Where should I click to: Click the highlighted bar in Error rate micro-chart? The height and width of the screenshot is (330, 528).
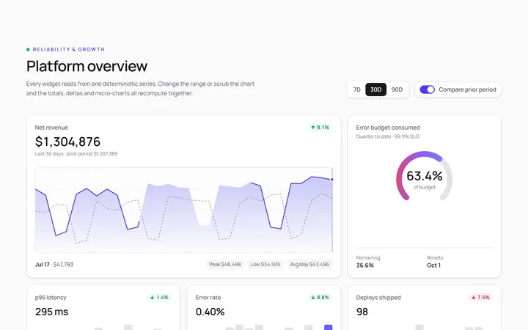point(328,327)
